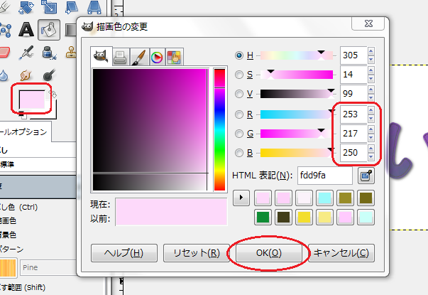The height and width of the screenshot is (295, 428).
Task: Select the S saturation radio button
Action: click(239, 75)
